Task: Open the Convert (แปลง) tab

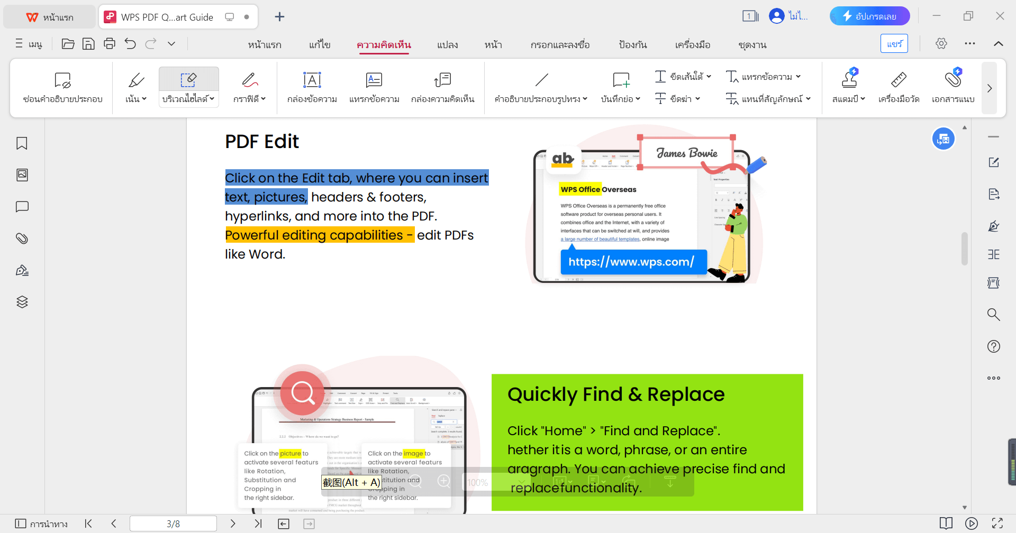Action: [447, 45]
